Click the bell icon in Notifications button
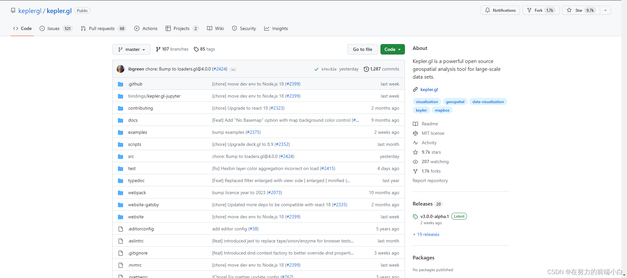 [x=488, y=10]
